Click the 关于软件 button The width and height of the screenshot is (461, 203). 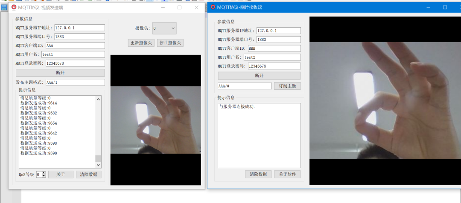287,174
